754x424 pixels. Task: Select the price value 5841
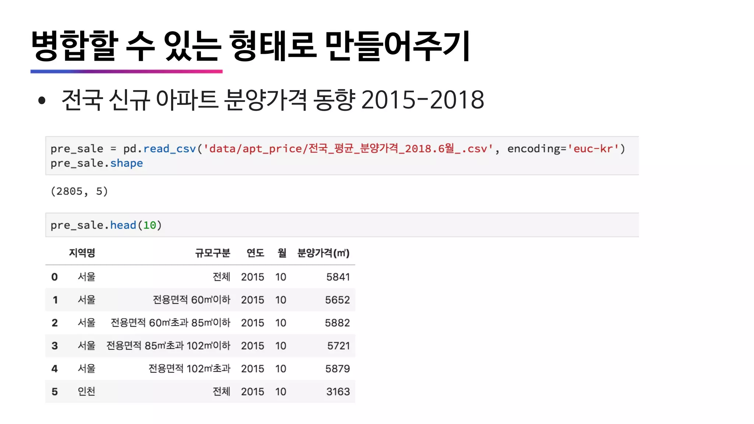click(x=338, y=277)
